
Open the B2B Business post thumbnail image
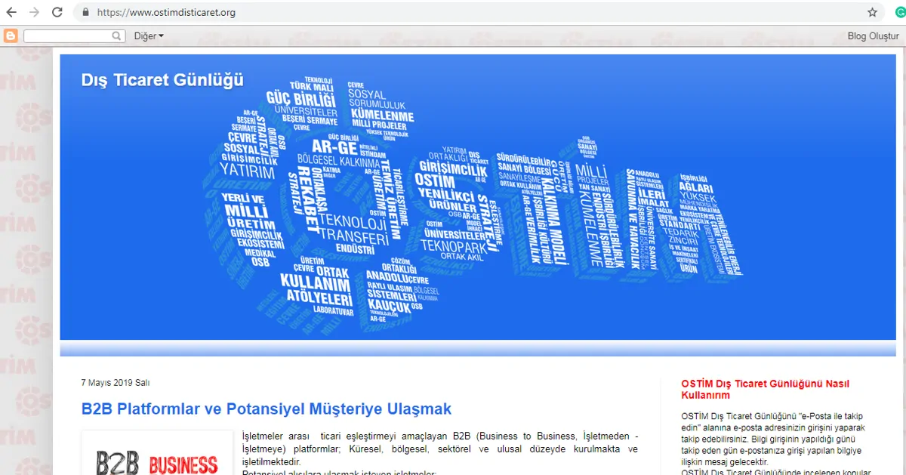(157, 453)
